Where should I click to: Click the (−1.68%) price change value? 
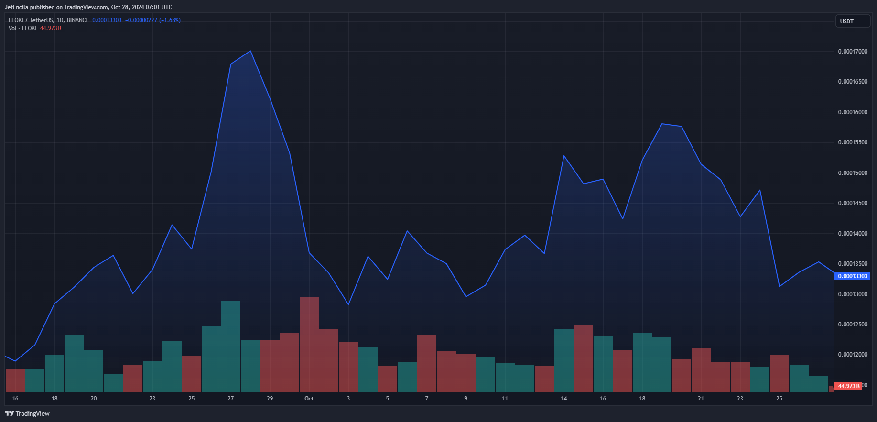point(170,20)
